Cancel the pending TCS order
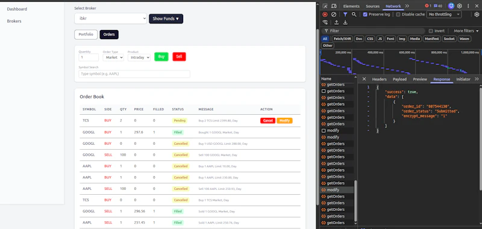Screen dimensions: 482x229 (x=268, y=121)
